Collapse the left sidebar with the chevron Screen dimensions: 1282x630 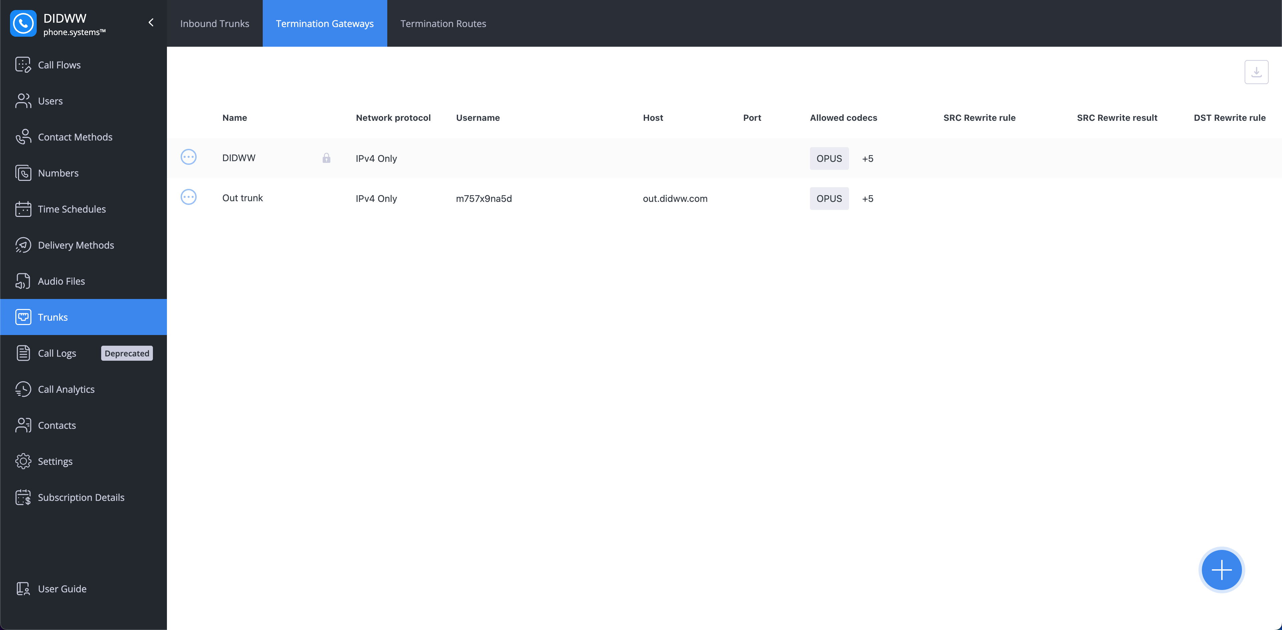pos(151,22)
